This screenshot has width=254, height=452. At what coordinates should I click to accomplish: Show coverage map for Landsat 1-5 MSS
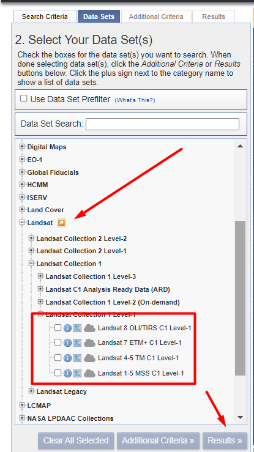(77, 373)
